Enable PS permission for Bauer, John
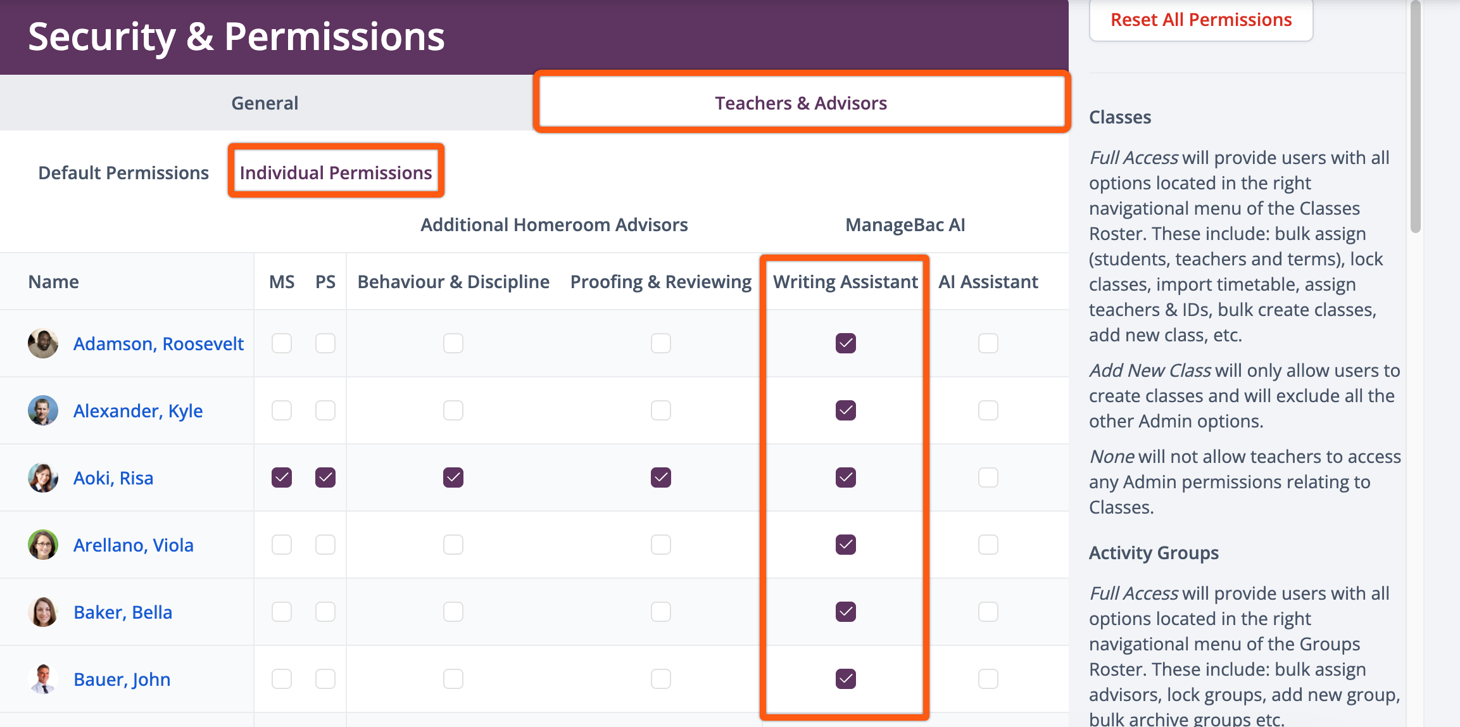The width and height of the screenshot is (1460, 727). click(x=325, y=679)
